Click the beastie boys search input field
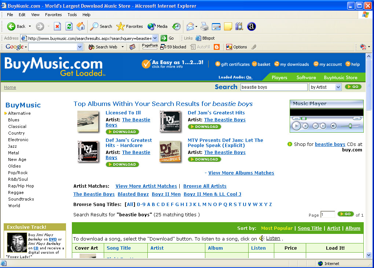This screenshot has width=374, height=268. point(274,87)
